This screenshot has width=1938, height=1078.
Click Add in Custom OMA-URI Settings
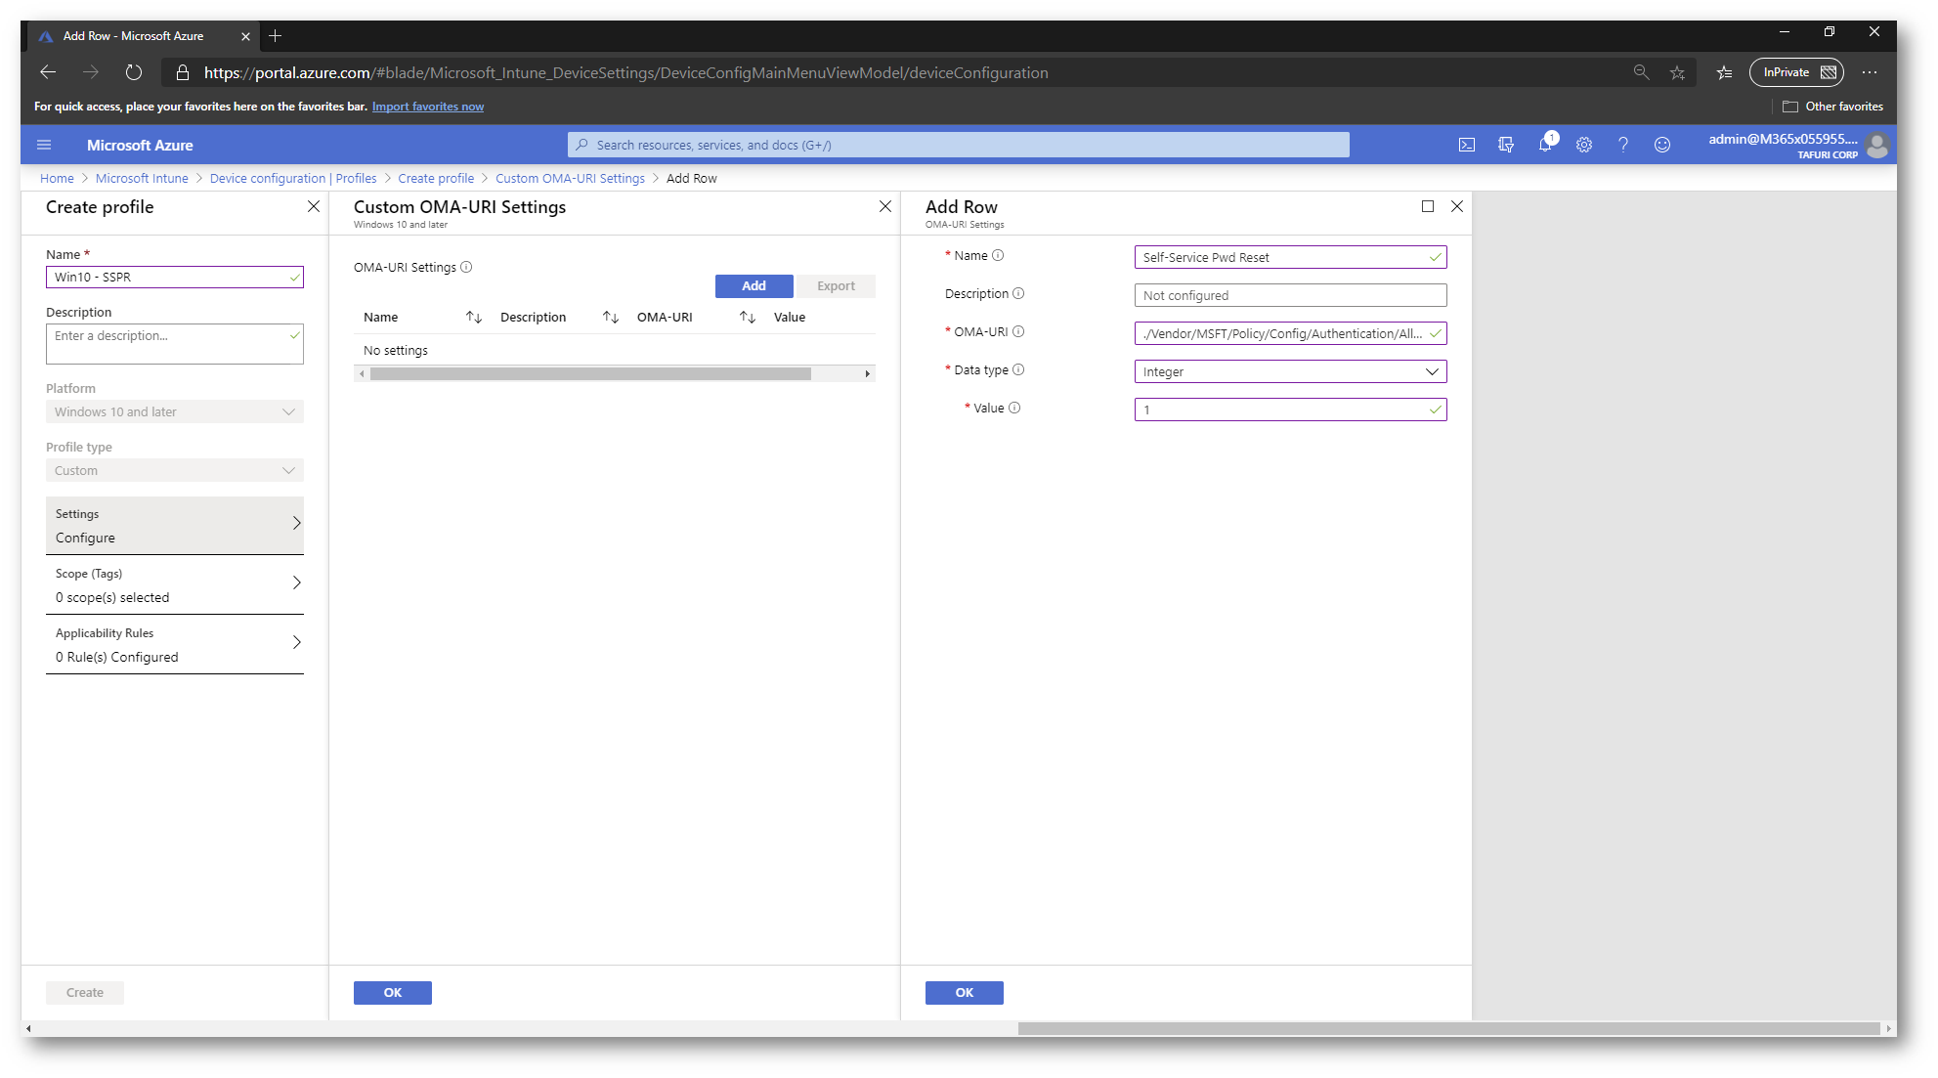(x=754, y=285)
